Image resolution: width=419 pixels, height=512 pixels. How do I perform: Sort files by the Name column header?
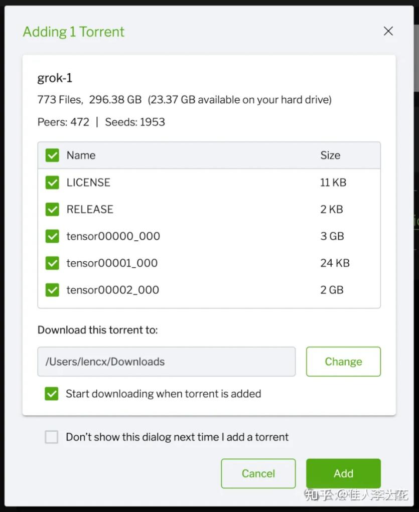(x=81, y=155)
